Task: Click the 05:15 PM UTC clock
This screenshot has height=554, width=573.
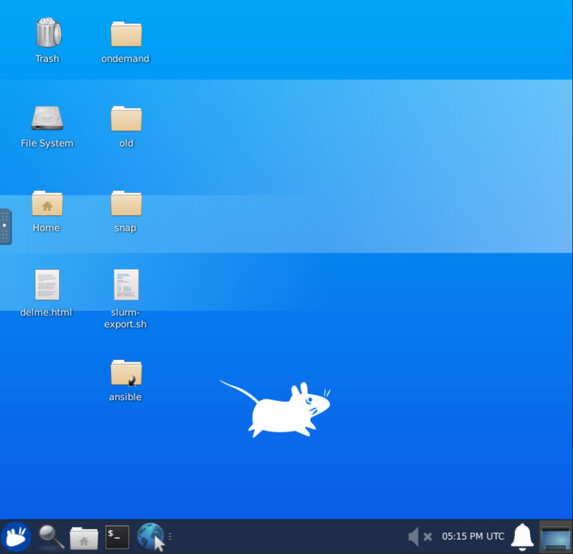Action: pyautogui.click(x=473, y=536)
